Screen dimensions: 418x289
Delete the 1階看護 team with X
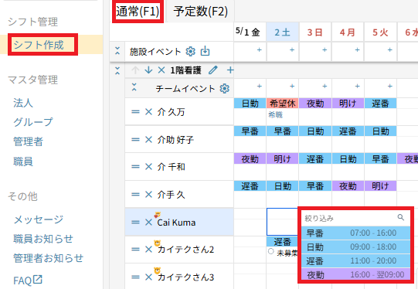[161, 70]
